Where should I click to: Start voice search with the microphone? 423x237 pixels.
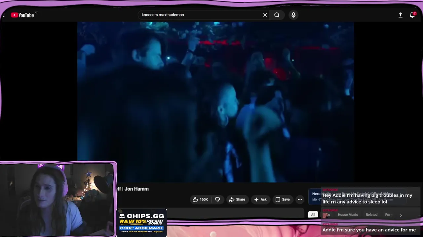click(x=293, y=15)
